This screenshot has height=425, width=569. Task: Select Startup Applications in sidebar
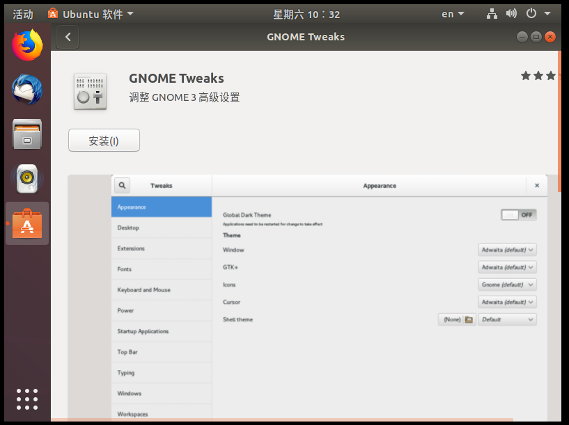(162, 331)
